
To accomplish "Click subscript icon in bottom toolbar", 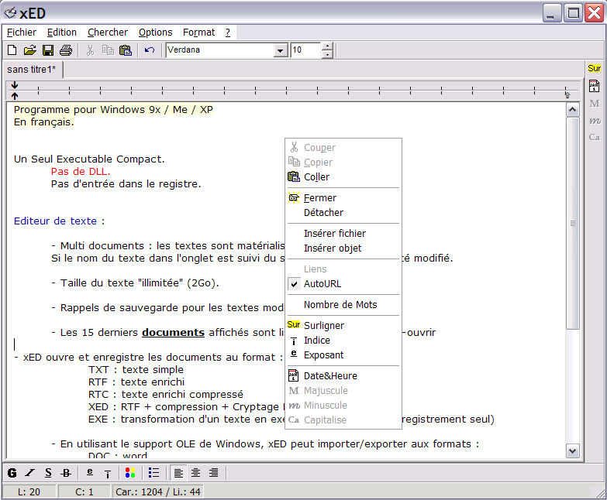I will click(108, 473).
